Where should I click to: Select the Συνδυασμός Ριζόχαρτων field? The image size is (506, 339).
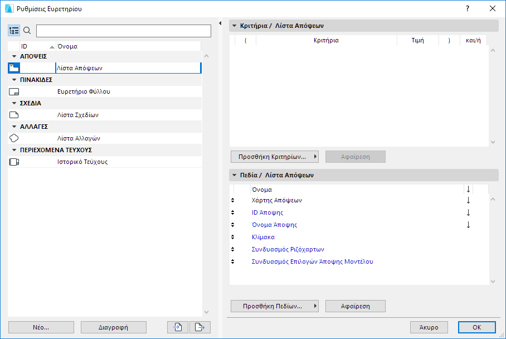click(x=288, y=250)
